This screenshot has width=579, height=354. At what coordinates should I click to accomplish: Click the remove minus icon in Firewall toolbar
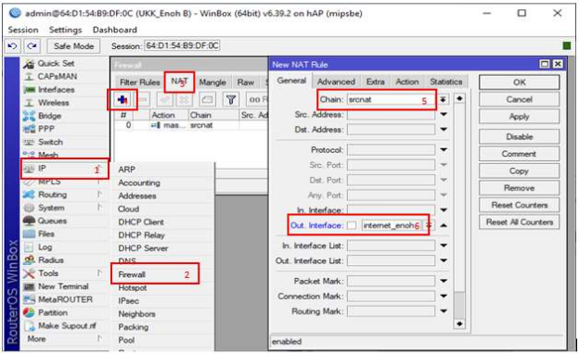point(143,99)
